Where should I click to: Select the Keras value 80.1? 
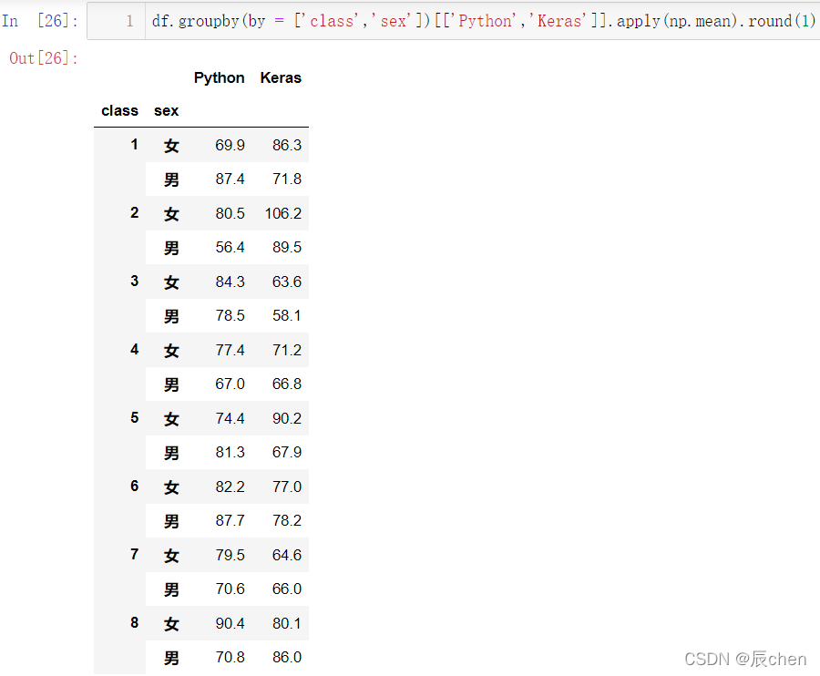tap(287, 623)
